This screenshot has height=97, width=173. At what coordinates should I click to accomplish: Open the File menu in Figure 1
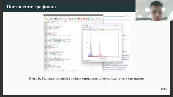click(84, 27)
